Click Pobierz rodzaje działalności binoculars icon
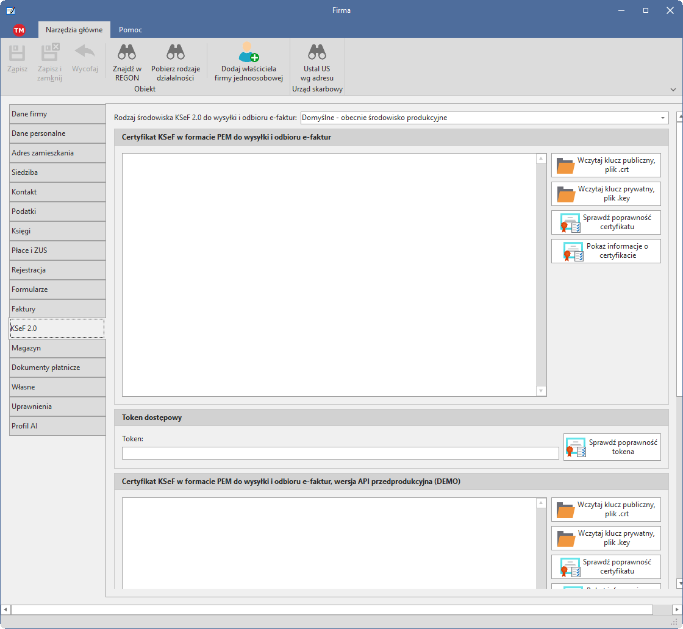 coord(176,52)
